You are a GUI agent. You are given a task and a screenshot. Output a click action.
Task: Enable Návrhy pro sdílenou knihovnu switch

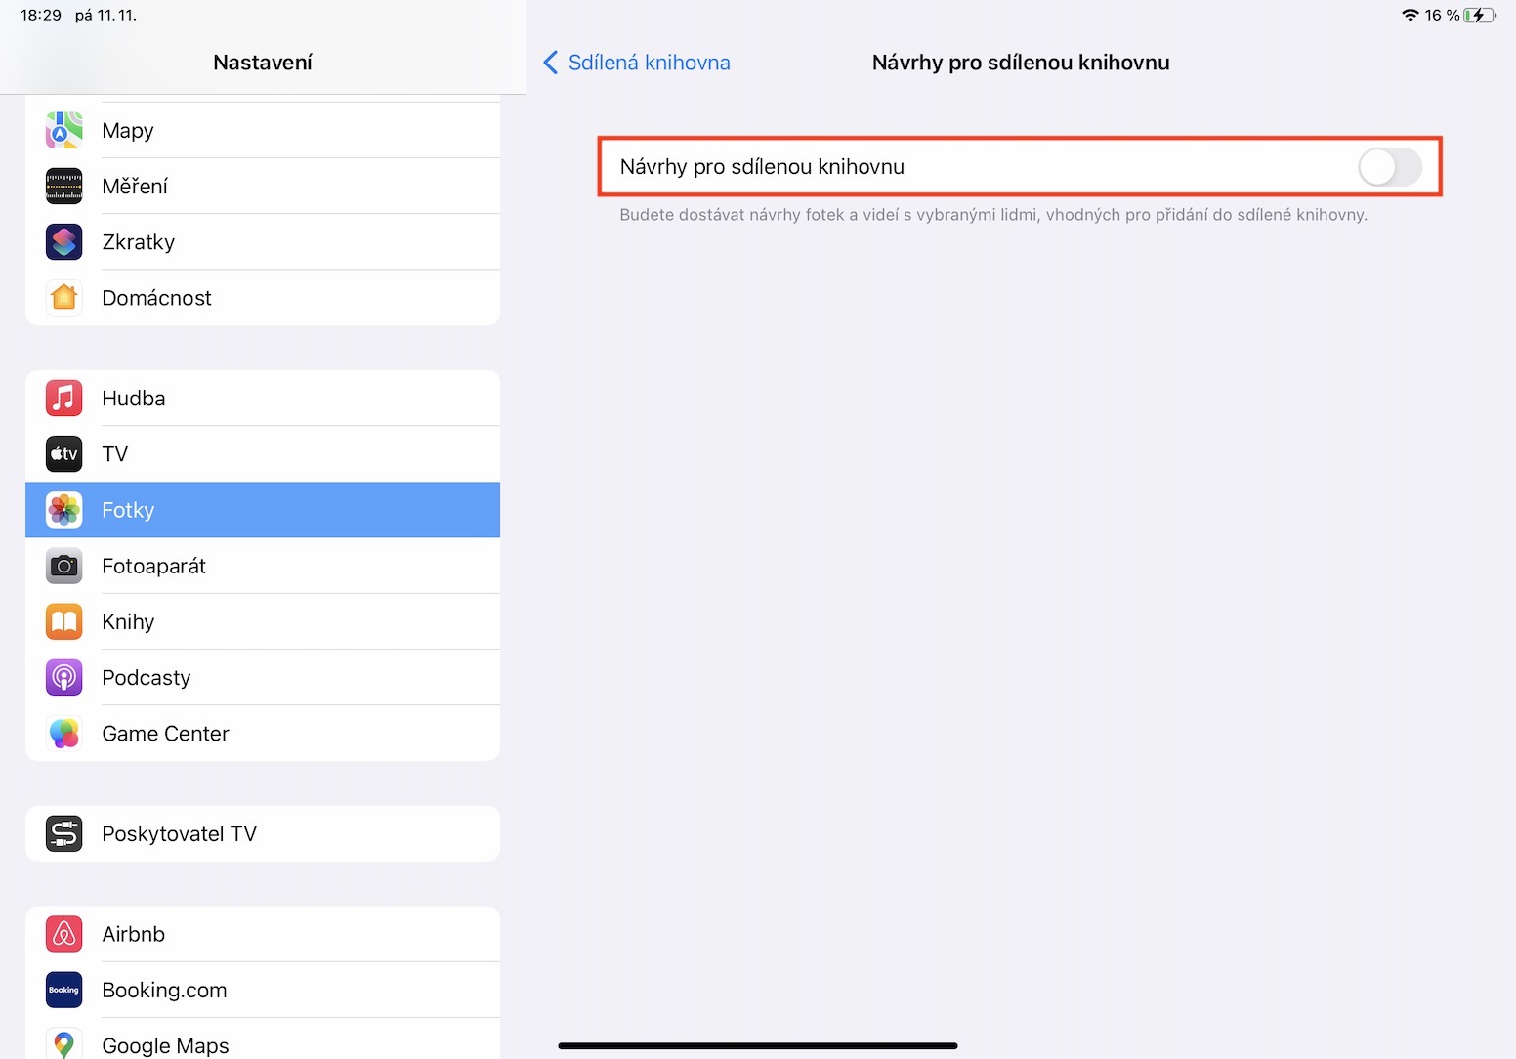pyautogui.click(x=1389, y=167)
